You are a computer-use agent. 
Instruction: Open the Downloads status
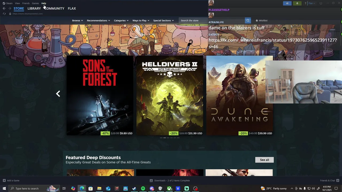click(x=170, y=181)
